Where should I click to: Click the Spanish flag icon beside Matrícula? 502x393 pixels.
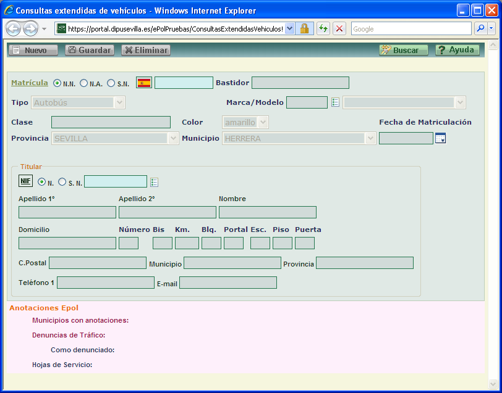coord(143,83)
